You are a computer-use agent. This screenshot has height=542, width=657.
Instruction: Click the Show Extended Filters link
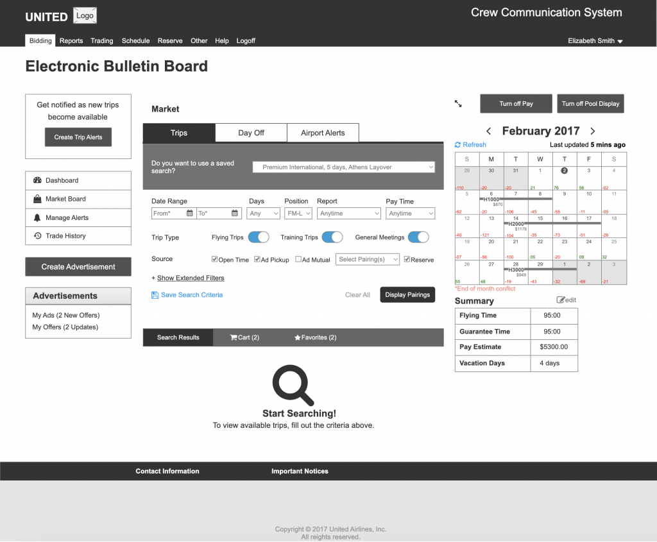(191, 278)
